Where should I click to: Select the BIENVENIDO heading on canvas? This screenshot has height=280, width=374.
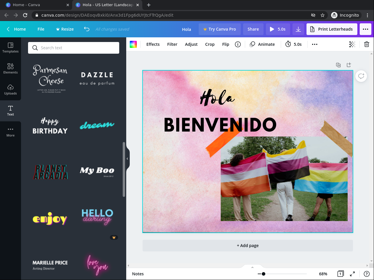coord(220,125)
